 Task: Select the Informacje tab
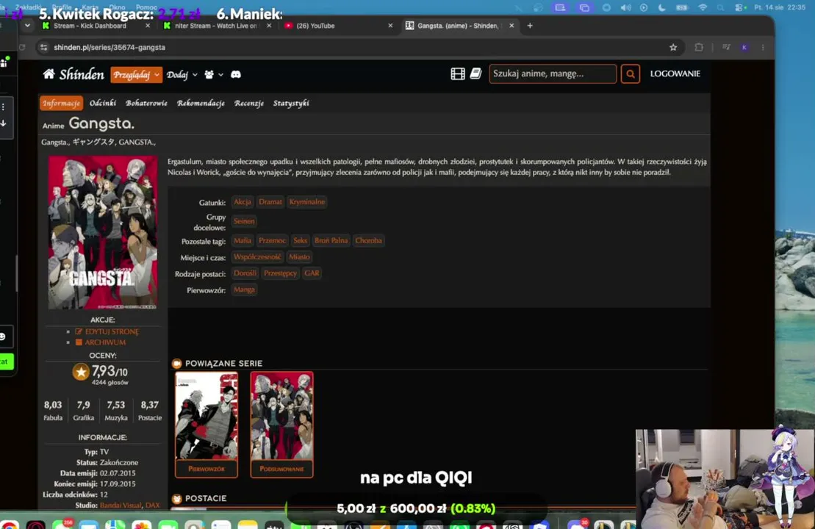tap(61, 103)
